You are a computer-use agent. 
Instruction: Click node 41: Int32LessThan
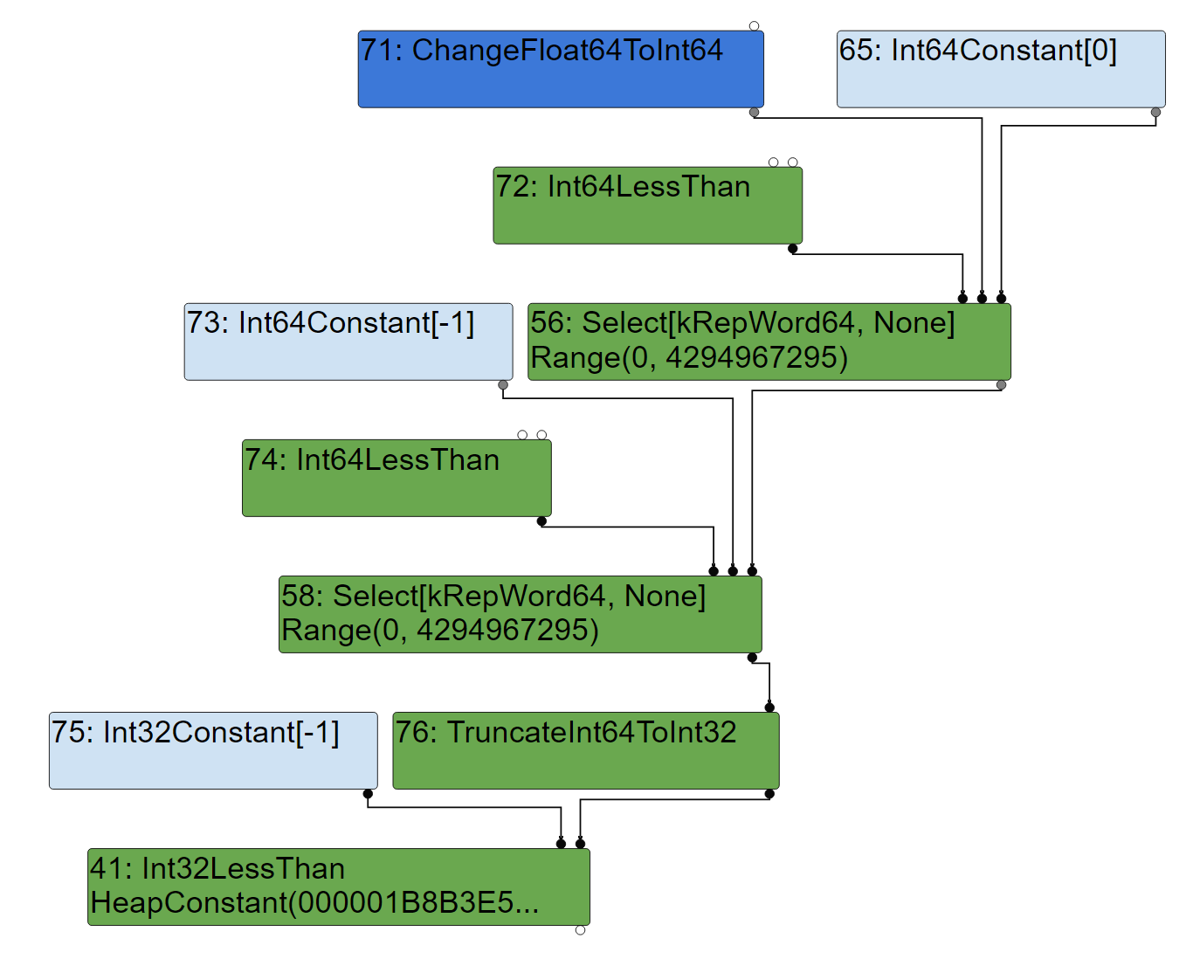pyautogui.click(x=339, y=887)
